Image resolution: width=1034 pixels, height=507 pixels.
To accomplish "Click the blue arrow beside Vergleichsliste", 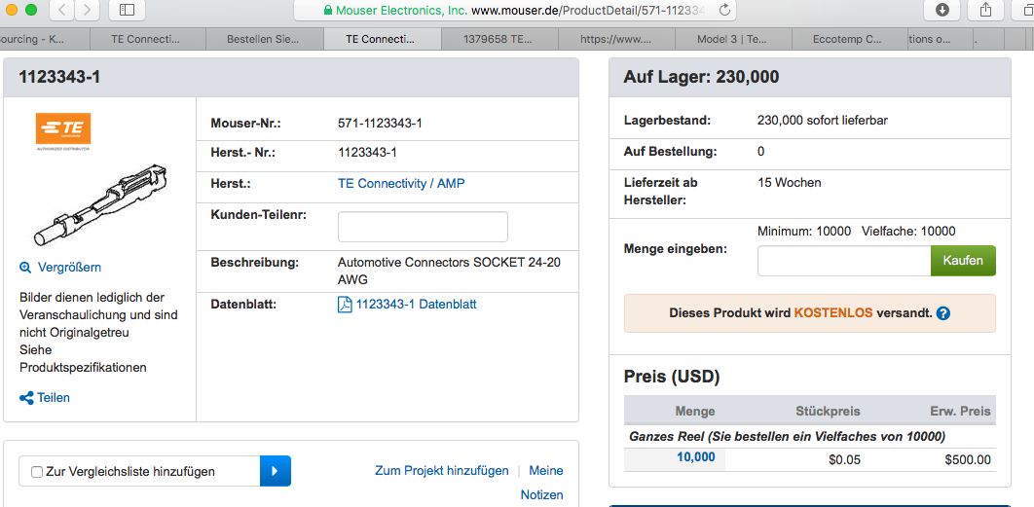I will [275, 471].
